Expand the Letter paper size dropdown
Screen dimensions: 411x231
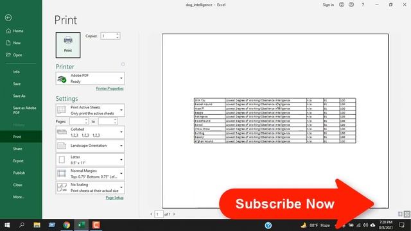tap(90, 160)
